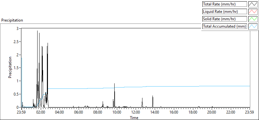
Task: Click the vertical 'Precipitation' y-axis label
Action: click(x=10, y=67)
